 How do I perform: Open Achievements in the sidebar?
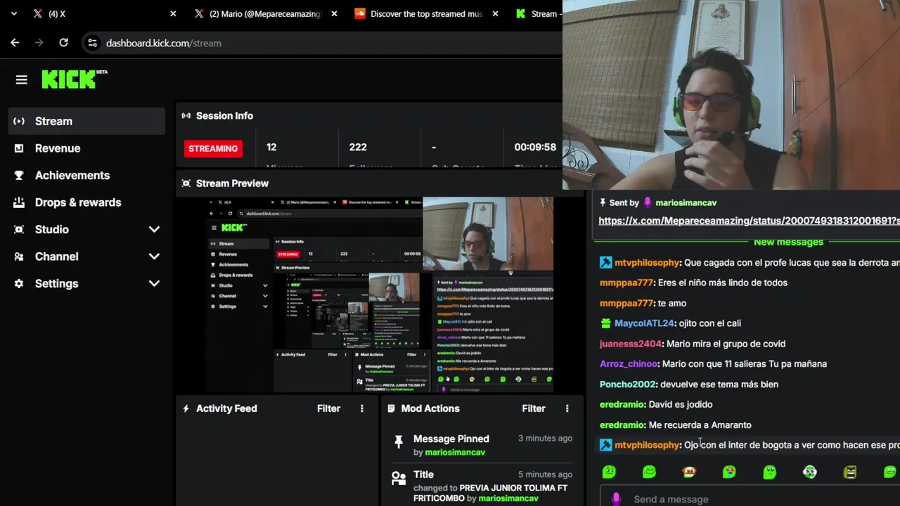[x=87, y=175]
